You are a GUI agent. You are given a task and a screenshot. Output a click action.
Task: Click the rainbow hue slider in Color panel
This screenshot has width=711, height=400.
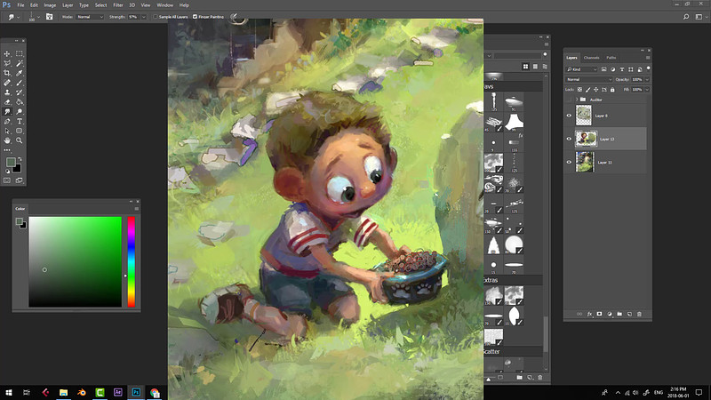click(x=131, y=261)
